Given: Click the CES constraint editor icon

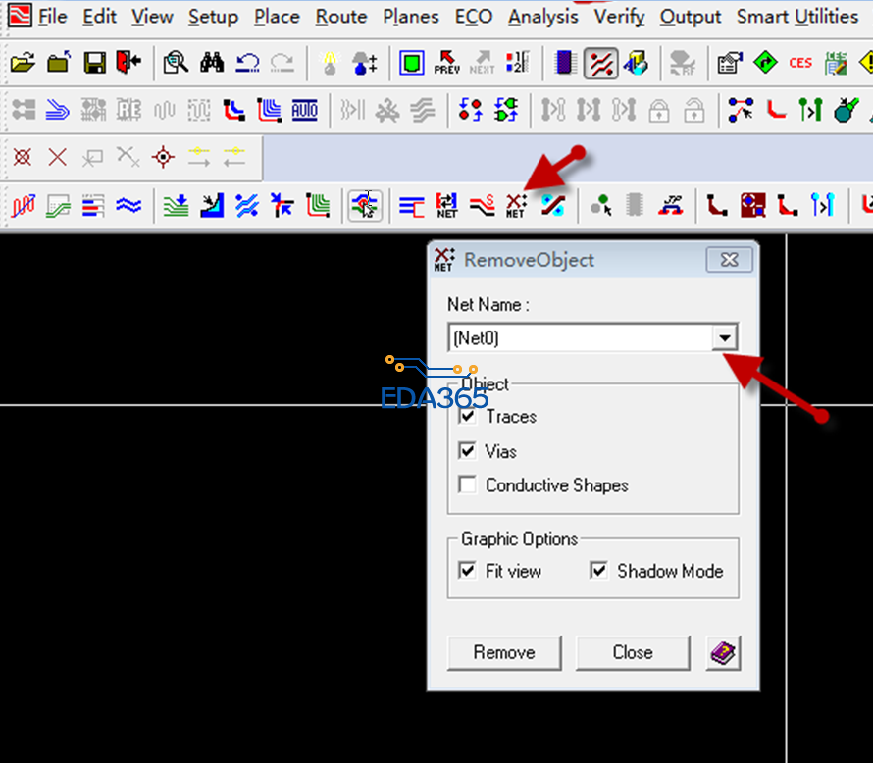Looking at the screenshot, I should [800, 63].
